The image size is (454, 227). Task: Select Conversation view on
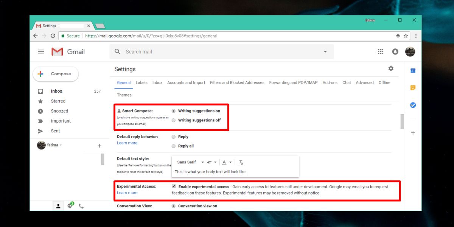point(173,206)
